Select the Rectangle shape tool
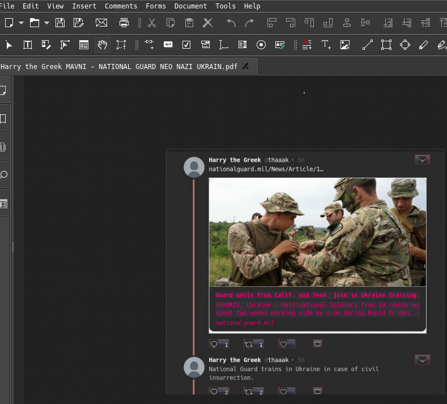The height and width of the screenshot is (404, 447). click(x=386, y=45)
